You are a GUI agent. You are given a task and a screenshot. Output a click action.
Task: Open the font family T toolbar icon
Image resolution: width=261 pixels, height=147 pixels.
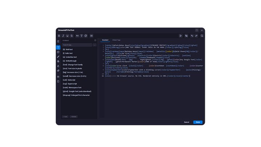click(x=82, y=36)
